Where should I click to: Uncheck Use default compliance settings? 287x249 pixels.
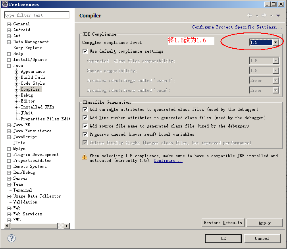pos(85,51)
